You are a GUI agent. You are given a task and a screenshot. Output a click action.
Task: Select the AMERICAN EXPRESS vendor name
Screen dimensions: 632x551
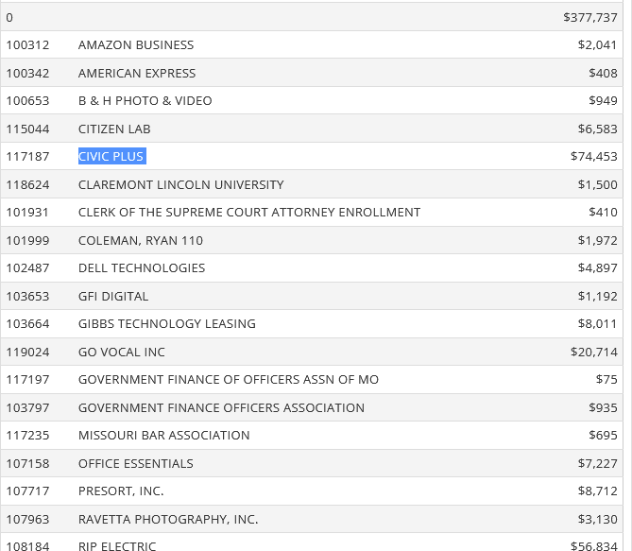coord(137,73)
